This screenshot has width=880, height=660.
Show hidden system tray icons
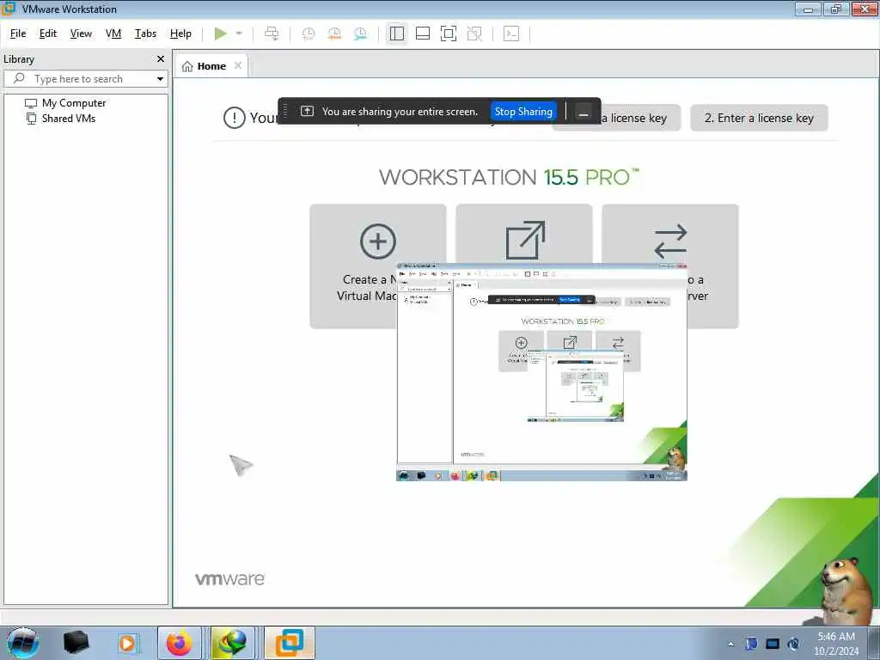pyautogui.click(x=730, y=644)
